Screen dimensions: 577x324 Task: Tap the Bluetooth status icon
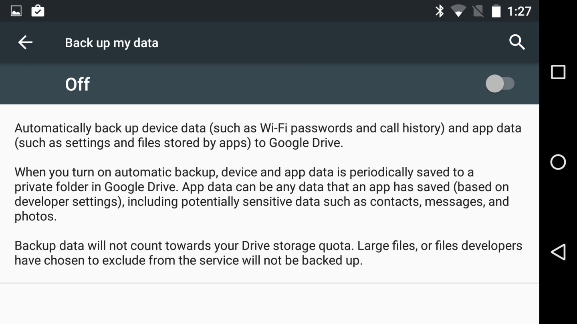coord(440,11)
